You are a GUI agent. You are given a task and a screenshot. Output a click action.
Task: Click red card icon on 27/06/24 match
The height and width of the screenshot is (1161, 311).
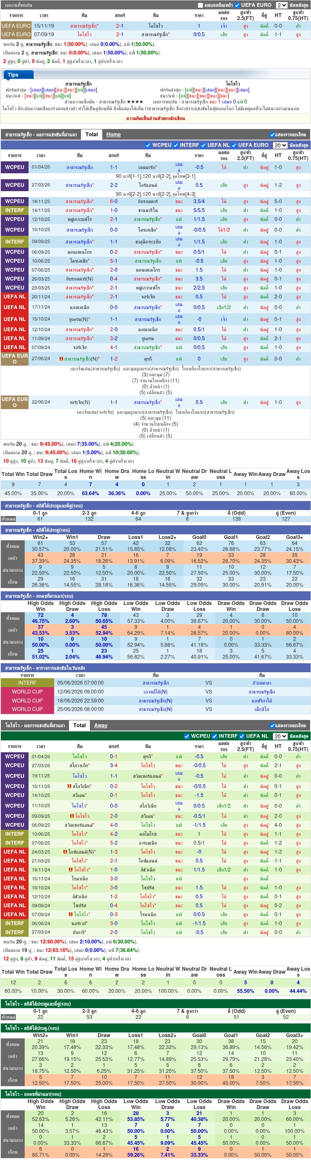pos(61,359)
